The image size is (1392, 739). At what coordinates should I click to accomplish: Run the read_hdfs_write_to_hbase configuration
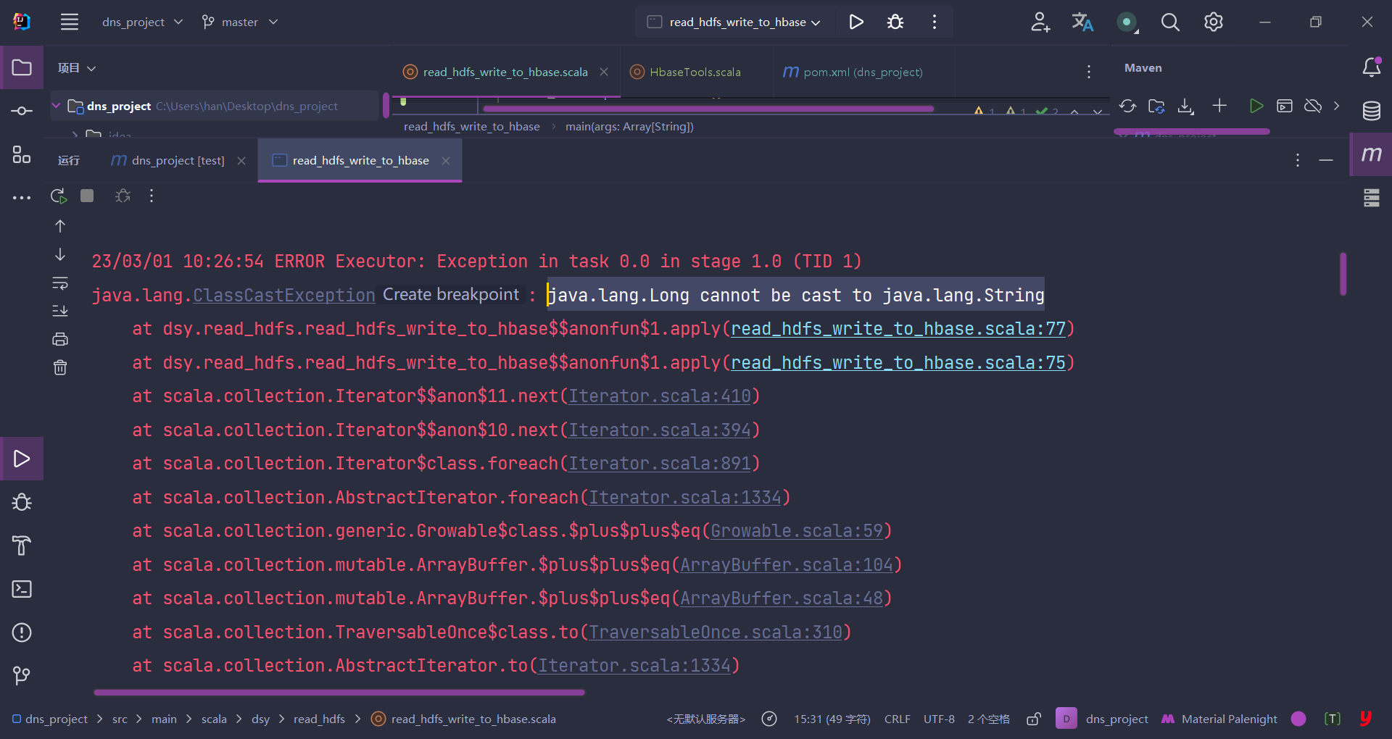click(856, 22)
